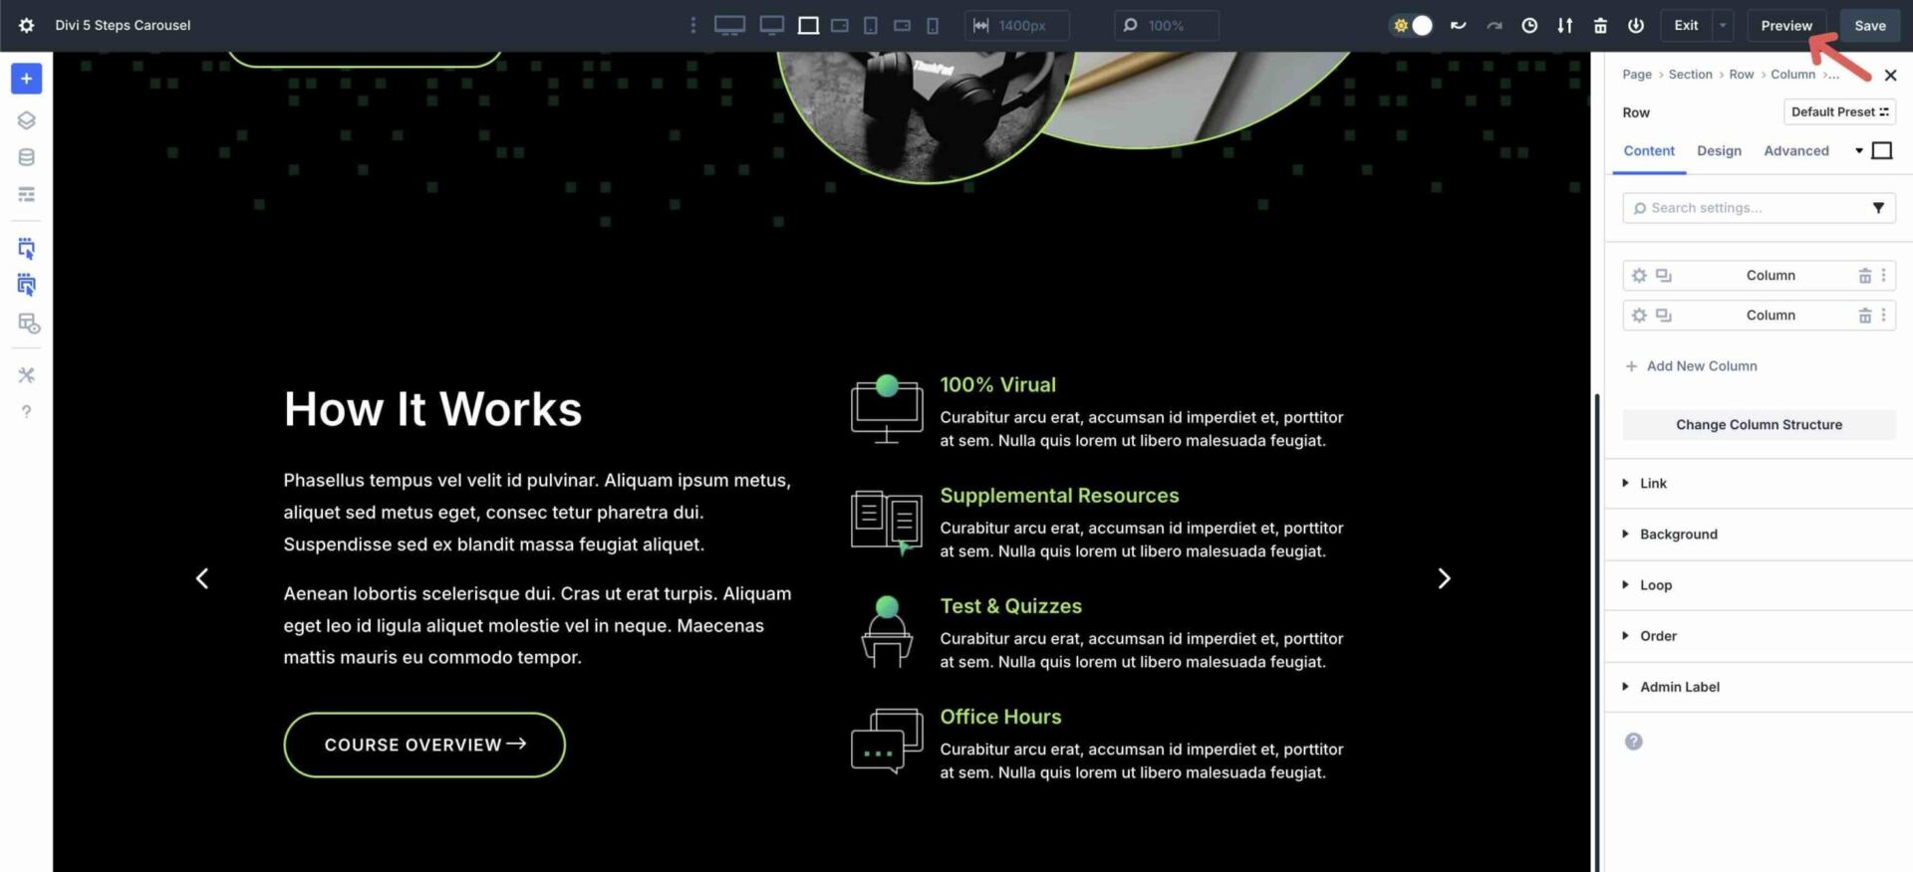Go to next carousel slide arrow
Image resolution: width=1913 pixels, height=872 pixels.
coord(1444,578)
